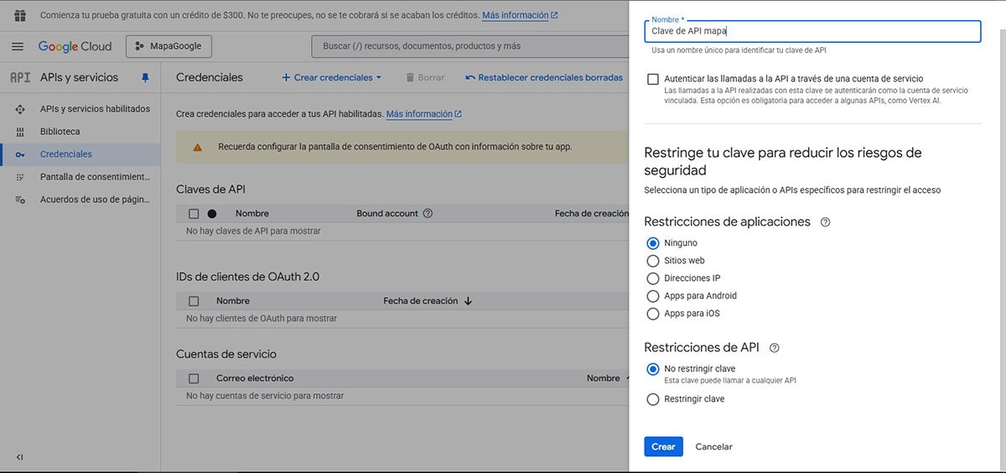
Task: Choose No restringir clave option
Action: click(653, 369)
